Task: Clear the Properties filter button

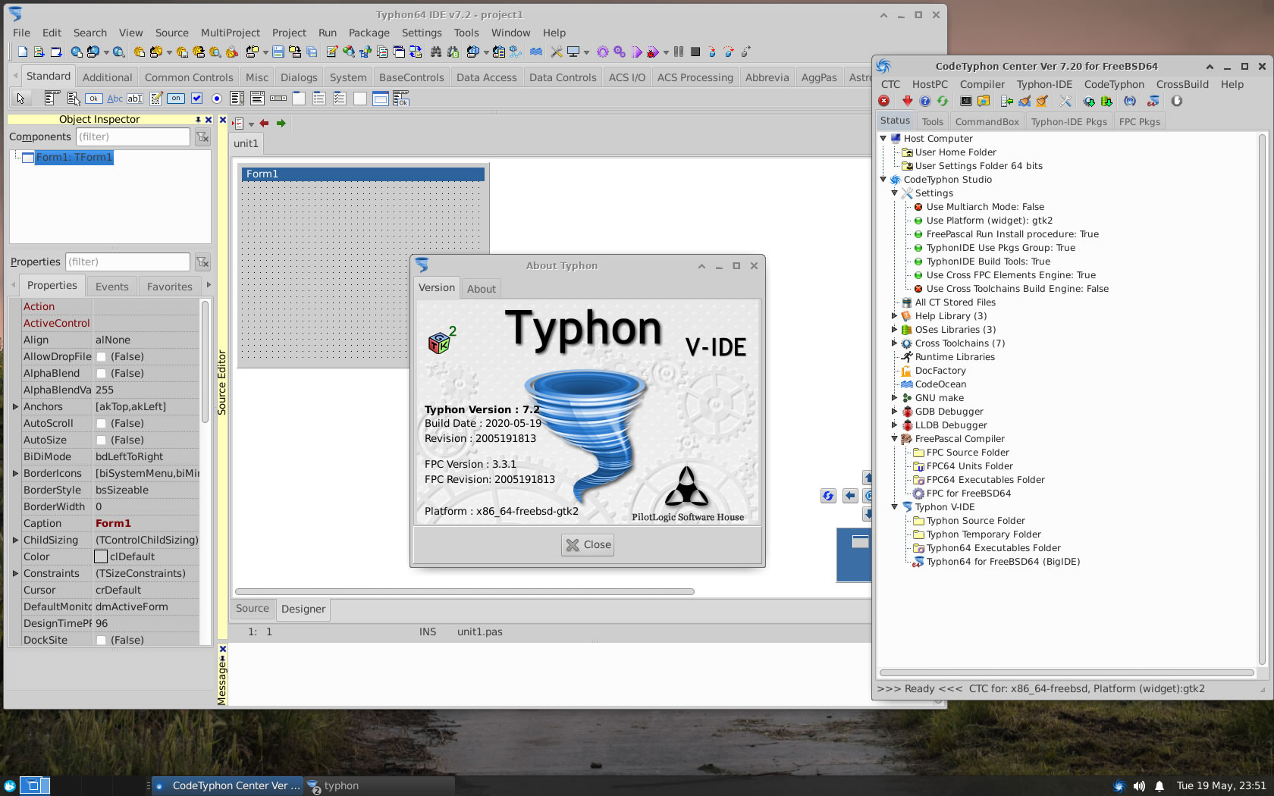Action: tap(202, 262)
